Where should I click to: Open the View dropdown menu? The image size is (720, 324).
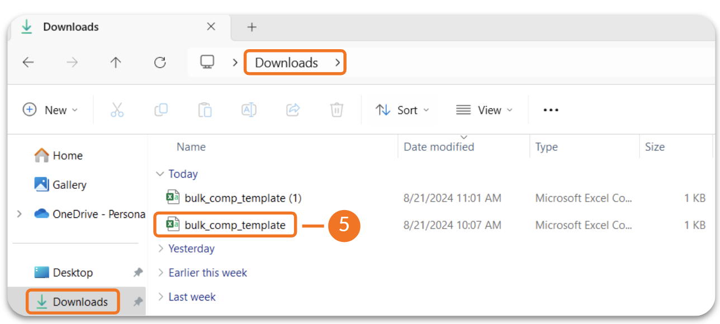(484, 110)
